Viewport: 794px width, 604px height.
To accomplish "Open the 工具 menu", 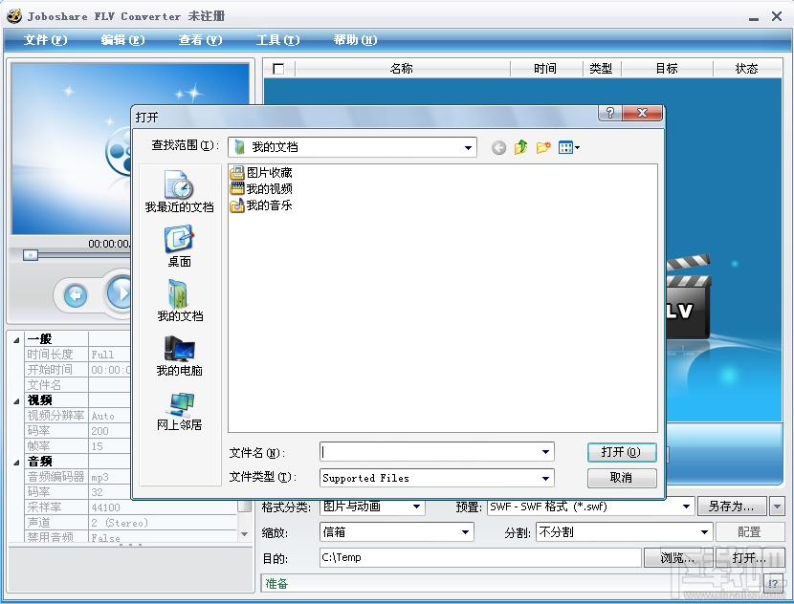I will pyautogui.click(x=276, y=40).
